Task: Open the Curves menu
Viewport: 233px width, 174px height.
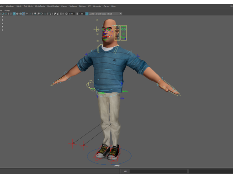Action: tap(64, 6)
